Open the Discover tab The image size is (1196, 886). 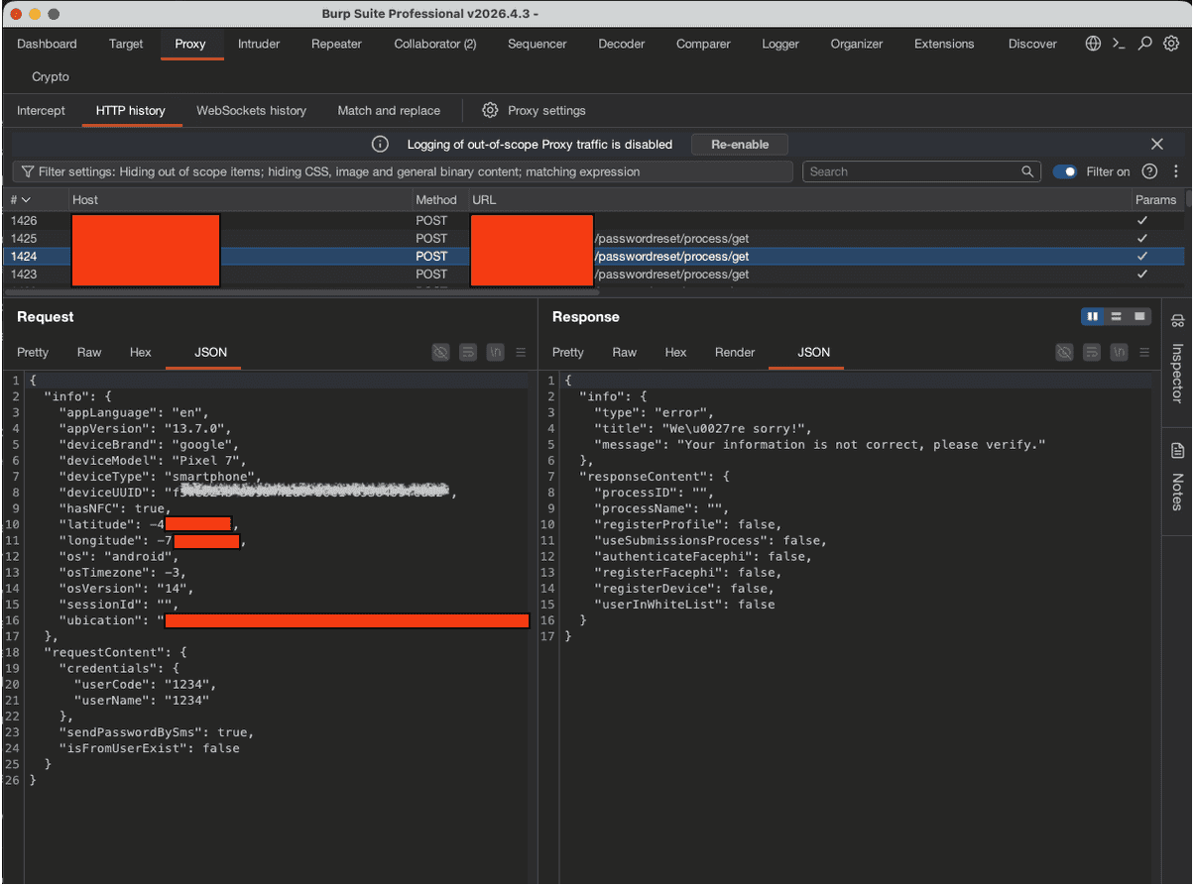(1032, 44)
